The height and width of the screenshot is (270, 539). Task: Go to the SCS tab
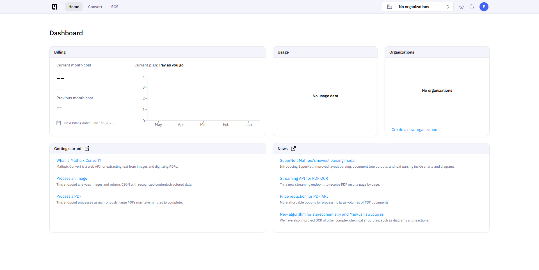115,7
